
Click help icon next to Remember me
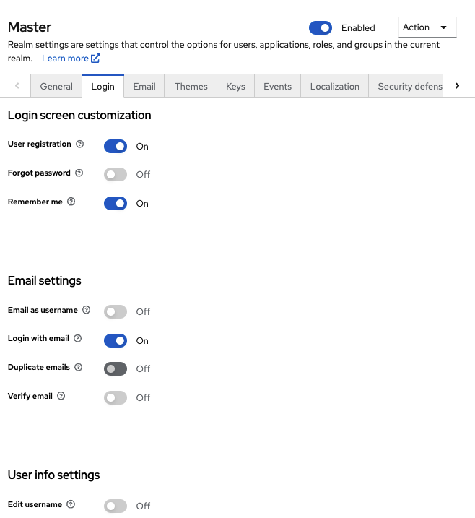coord(71,202)
